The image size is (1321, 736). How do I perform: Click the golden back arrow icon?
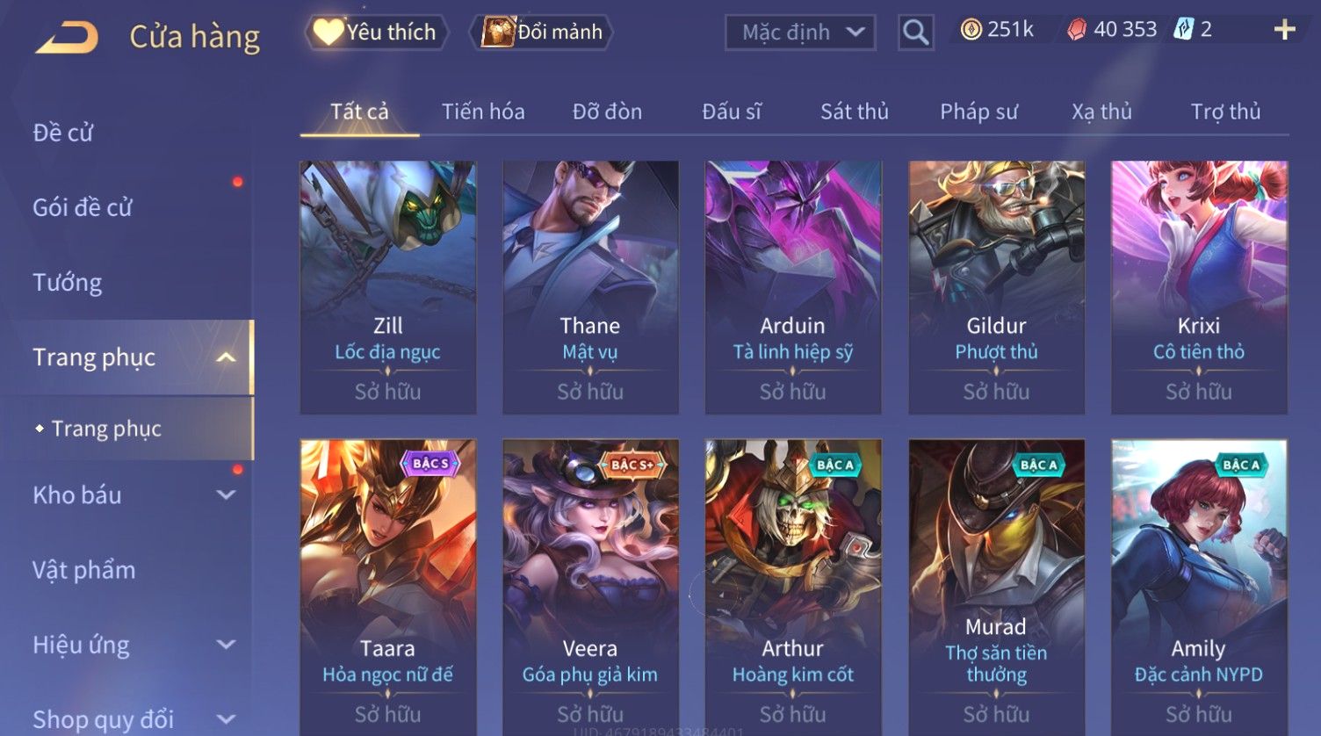pyautogui.click(x=67, y=38)
